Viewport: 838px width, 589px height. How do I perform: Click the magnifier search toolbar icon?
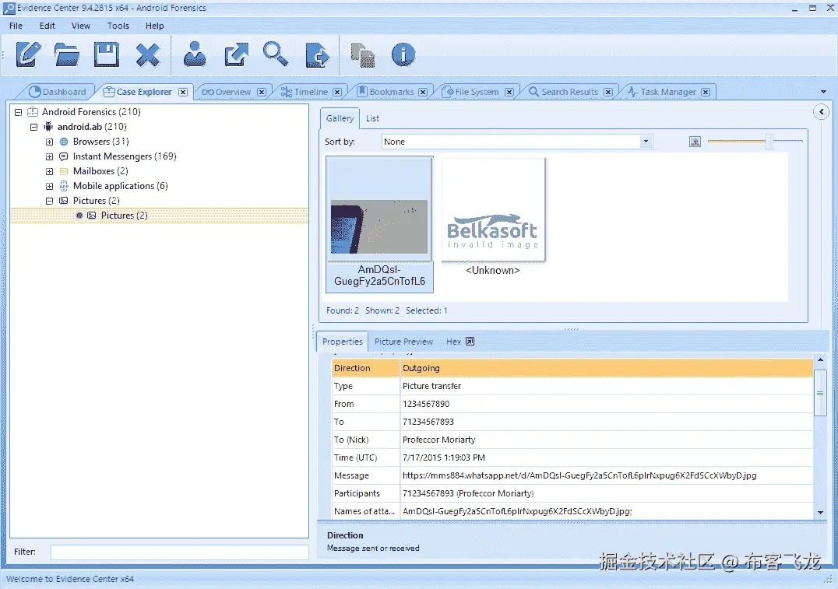(276, 54)
